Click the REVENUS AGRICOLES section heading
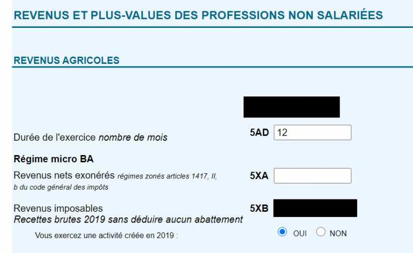 [66, 60]
